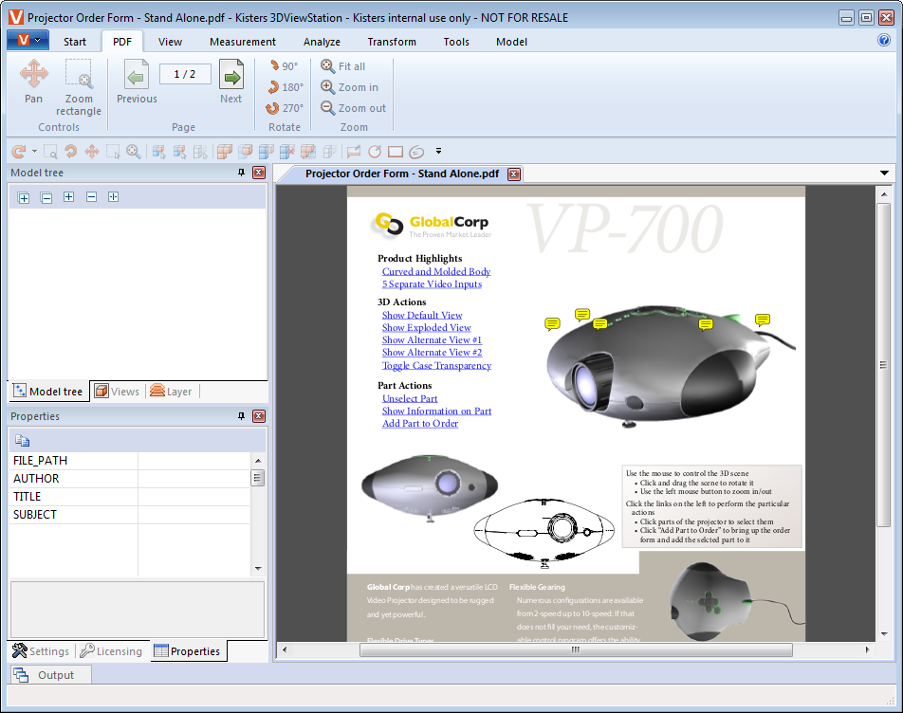This screenshot has width=903, height=713.
Task: Click the minus collapse button in Model tree toolbar
Action: tap(91, 197)
